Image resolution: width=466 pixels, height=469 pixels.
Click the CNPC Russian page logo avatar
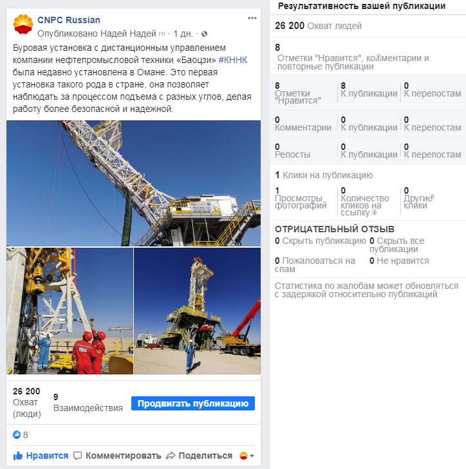23,24
